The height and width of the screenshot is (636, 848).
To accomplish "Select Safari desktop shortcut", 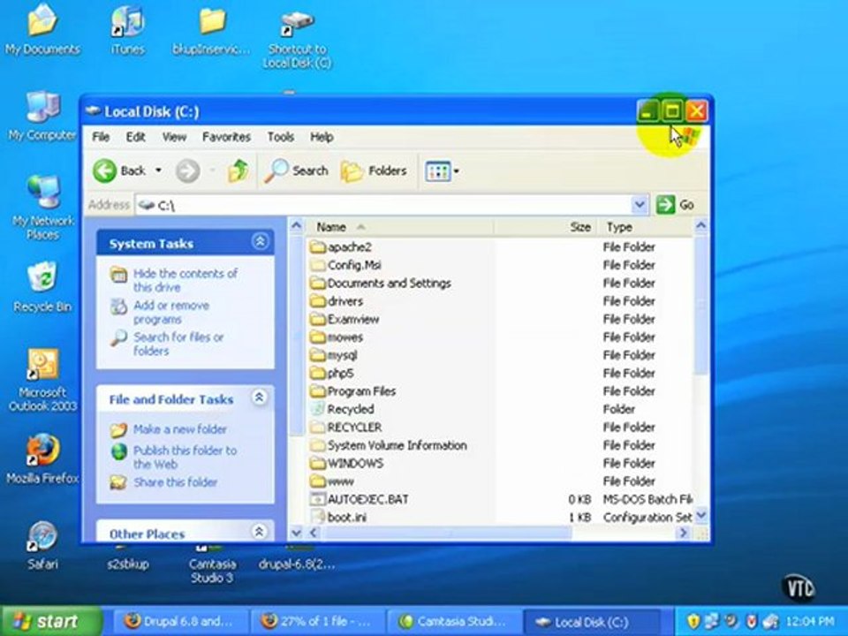I will click(42, 545).
